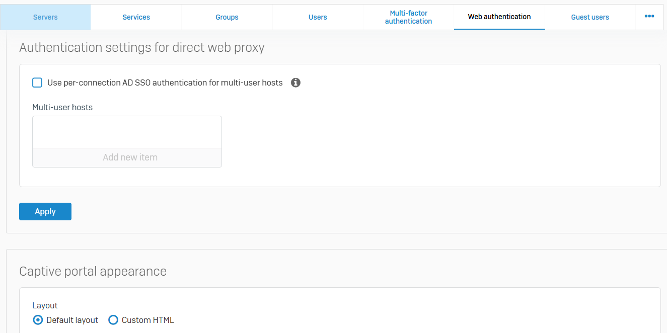This screenshot has height=333, width=667.
Task: Open the Users tab
Action: click(318, 17)
